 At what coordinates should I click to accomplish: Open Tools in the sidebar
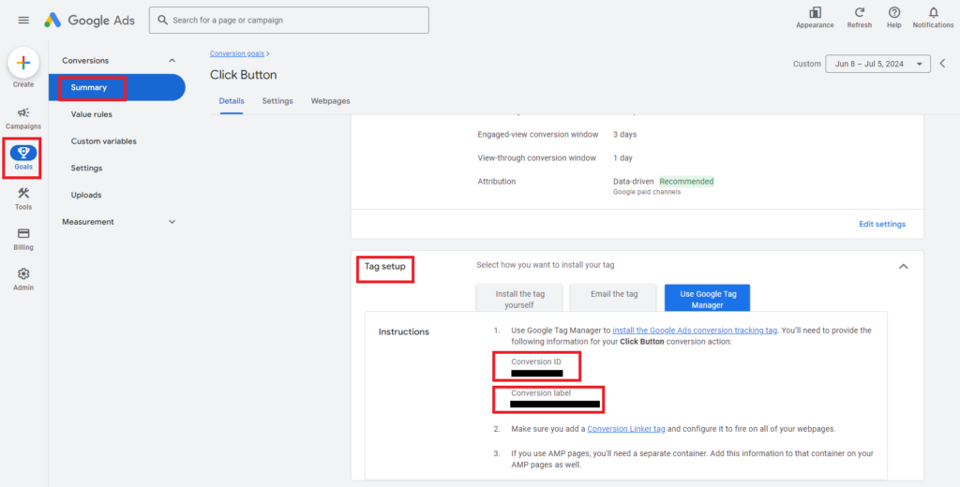(23, 199)
